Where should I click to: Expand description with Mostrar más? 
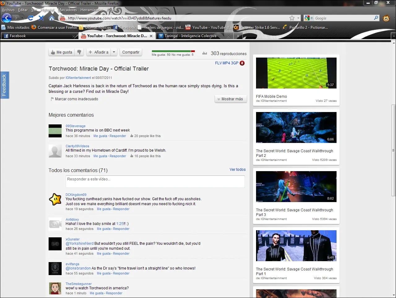tap(231, 99)
